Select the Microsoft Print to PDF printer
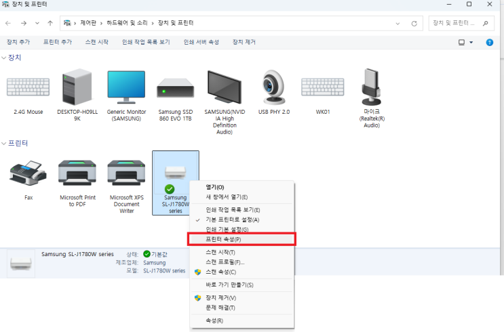This screenshot has width=504, height=332. coord(77,173)
